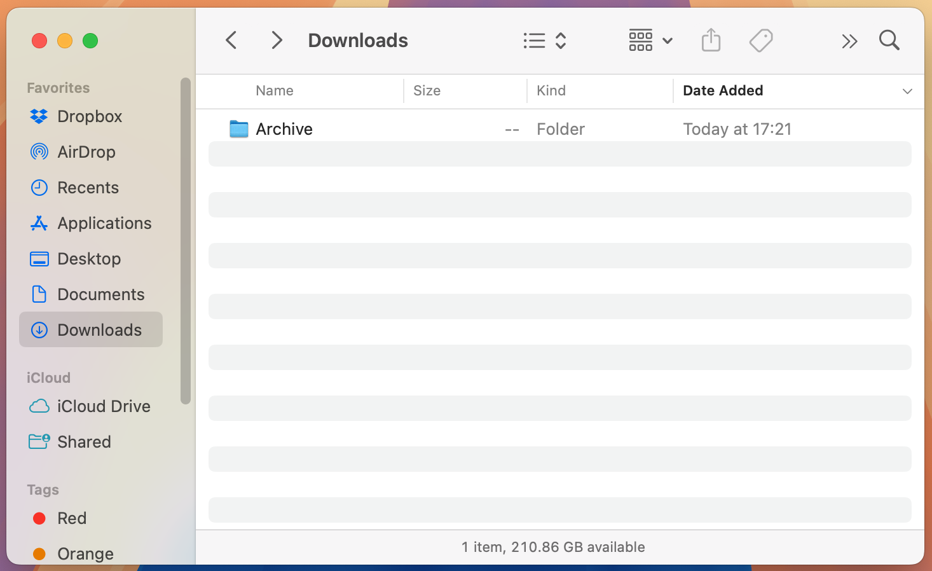
Task: Open the Share toolbar icon
Action: coord(711,41)
